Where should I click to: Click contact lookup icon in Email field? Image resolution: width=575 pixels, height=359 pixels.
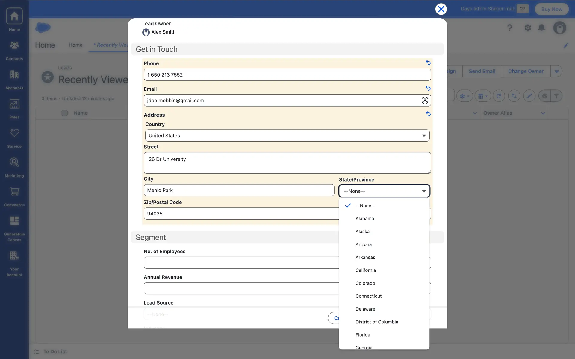tap(424, 101)
